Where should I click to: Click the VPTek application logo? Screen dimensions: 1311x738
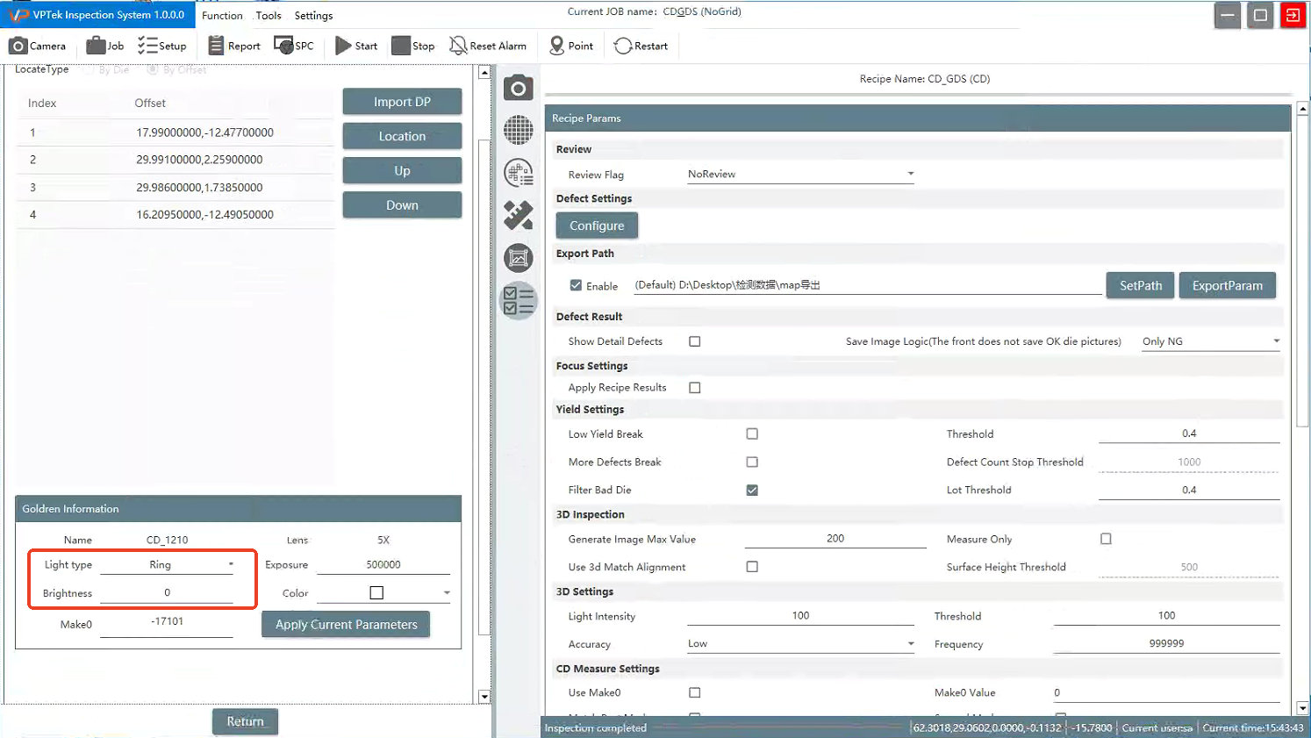click(18, 15)
